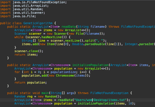The width and height of the screenshot is (155, 107).
Task: Click line[0] in the items.add statement
Action: click(x=62, y=44)
